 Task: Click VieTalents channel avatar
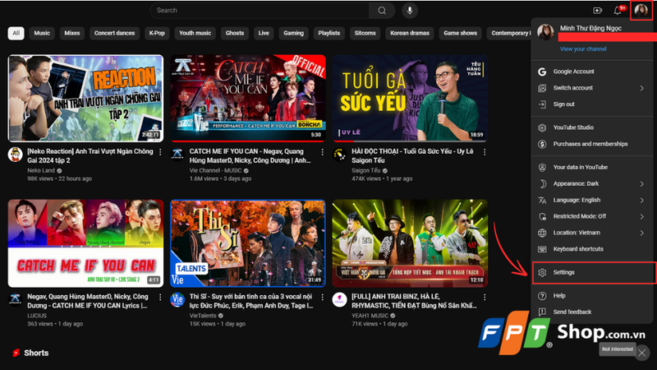pyautogui.click(x=177, y=300)
